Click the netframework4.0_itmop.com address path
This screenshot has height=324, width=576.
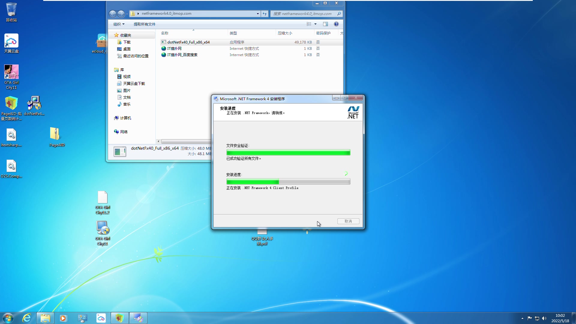click(x=166, y=13)
